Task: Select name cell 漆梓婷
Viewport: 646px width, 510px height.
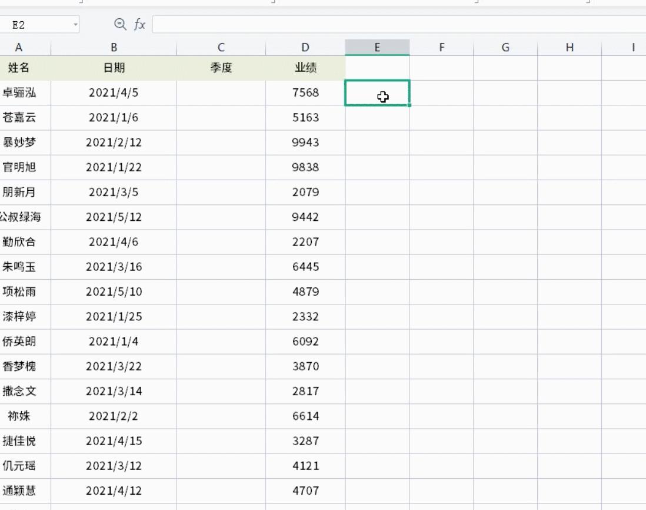Action: (25, 317)
